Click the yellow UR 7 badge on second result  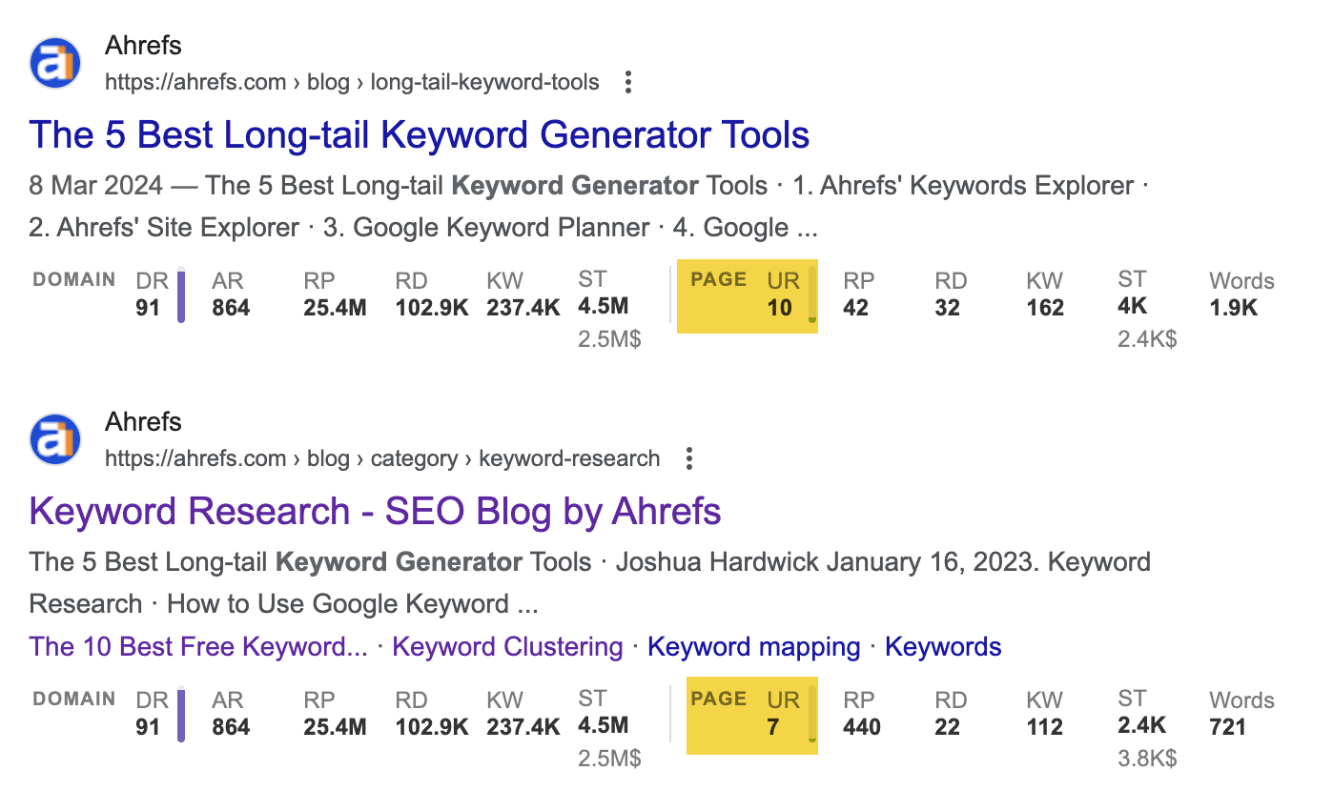[751, 715]
